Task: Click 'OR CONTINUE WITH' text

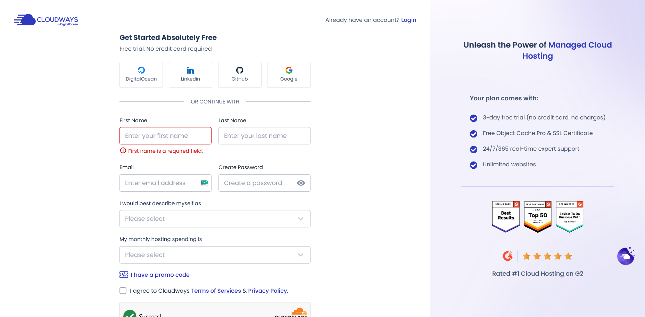Action: [x=215, y=102]
